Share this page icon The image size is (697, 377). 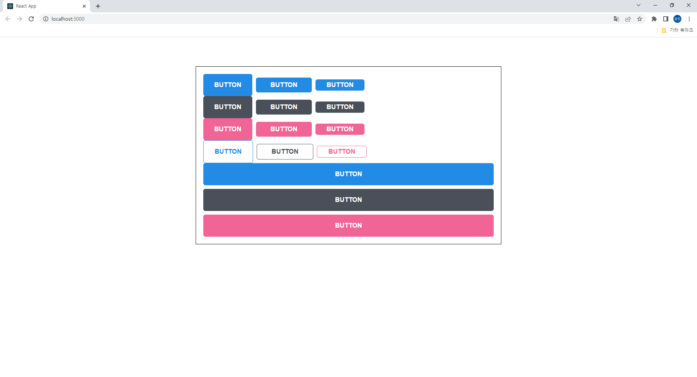click(x=628, y=19)
